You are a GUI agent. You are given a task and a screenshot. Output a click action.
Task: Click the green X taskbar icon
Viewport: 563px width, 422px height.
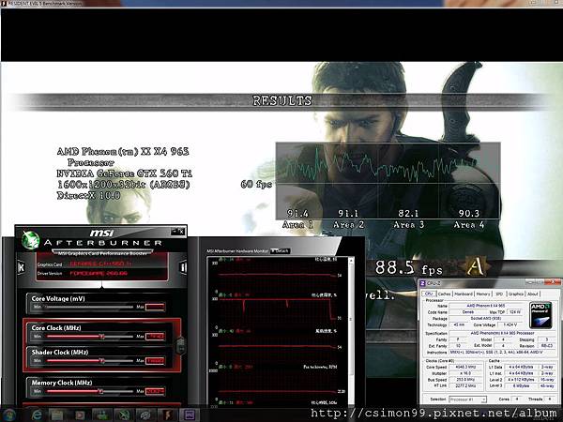[x=124, y=415]
